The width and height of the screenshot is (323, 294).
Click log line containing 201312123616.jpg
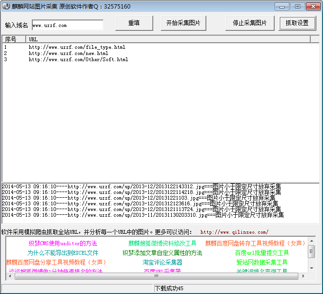coord(140,203)
